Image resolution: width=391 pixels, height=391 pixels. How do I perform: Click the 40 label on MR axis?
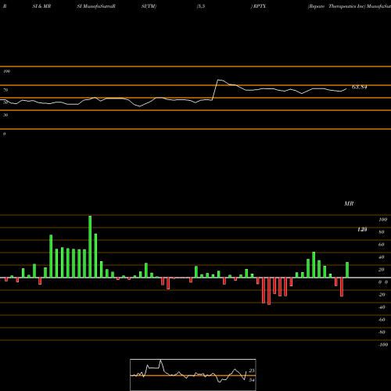(x=381, y=257)
